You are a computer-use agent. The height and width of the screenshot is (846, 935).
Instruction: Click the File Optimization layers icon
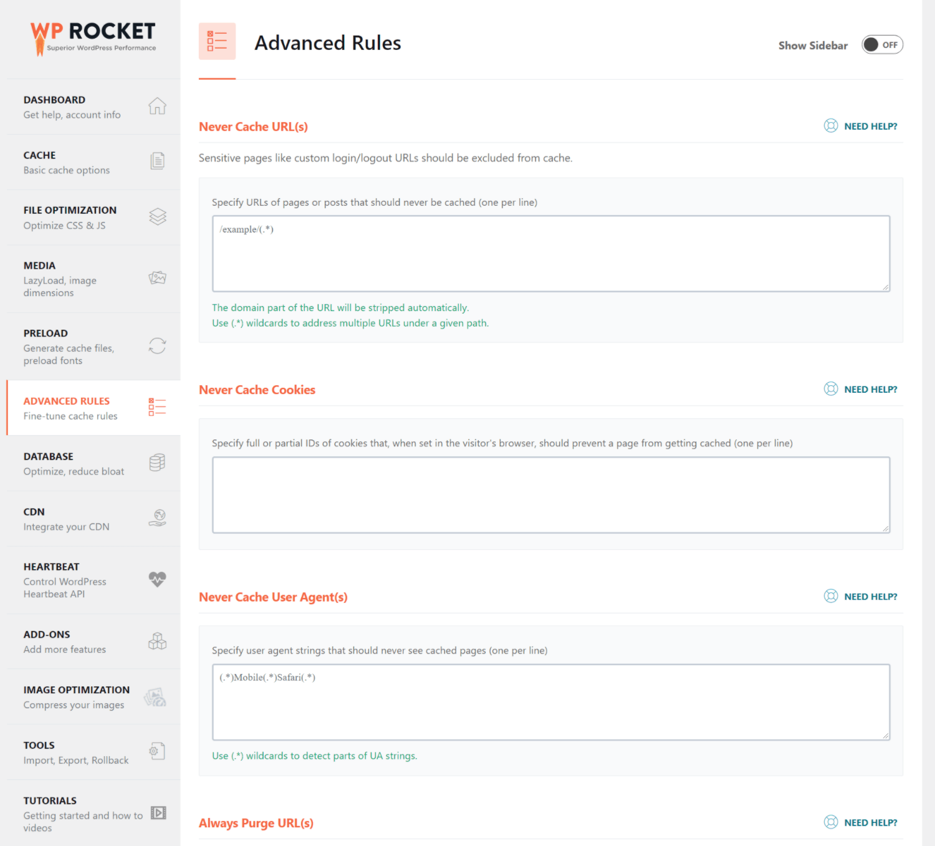pos(158,216)
